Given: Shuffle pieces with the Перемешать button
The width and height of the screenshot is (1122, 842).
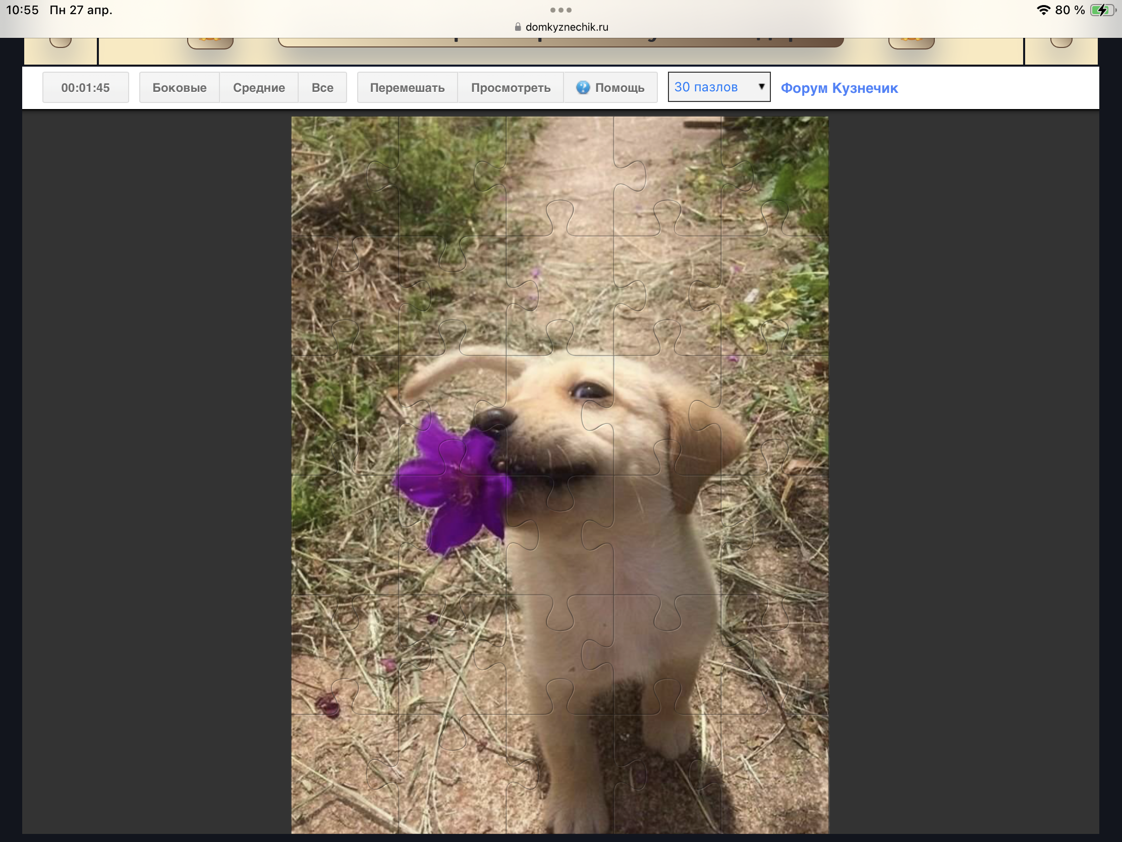Looking at the screenshot, I should [x=407, y=88].
